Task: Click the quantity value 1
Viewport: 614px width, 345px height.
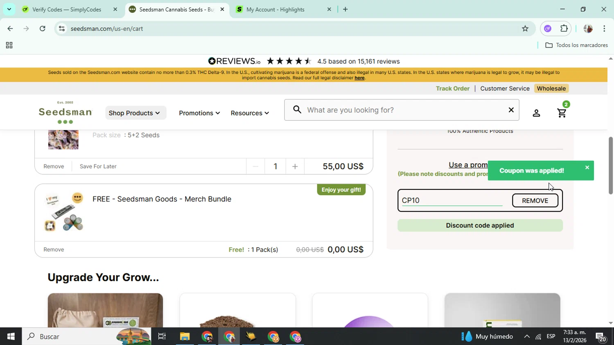Action: click(275, 166)
